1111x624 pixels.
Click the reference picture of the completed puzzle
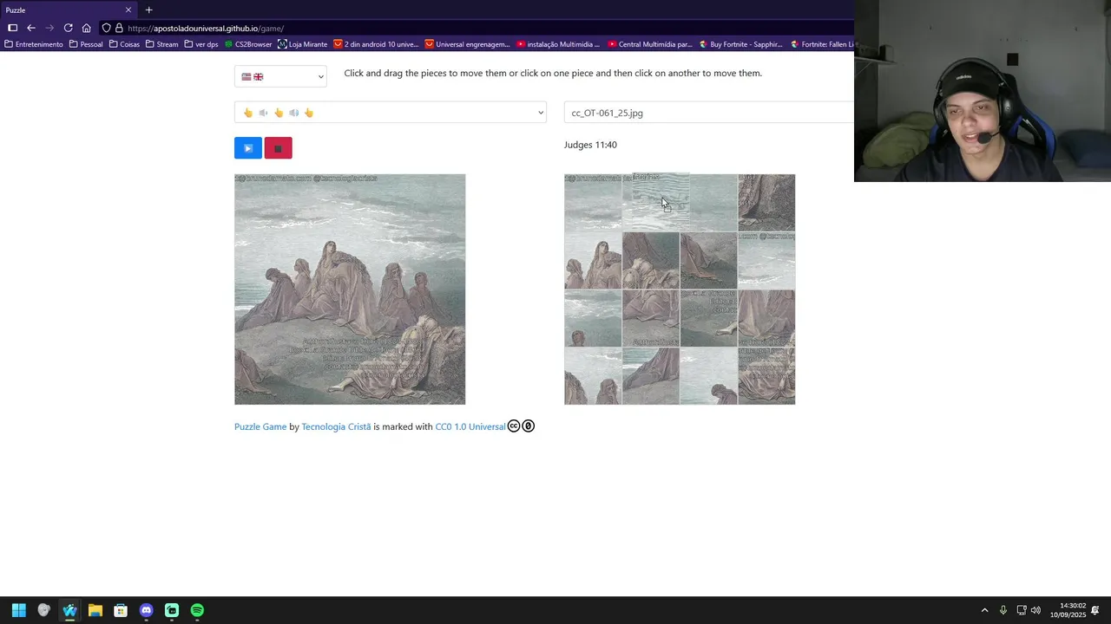(x=350, y=289)
